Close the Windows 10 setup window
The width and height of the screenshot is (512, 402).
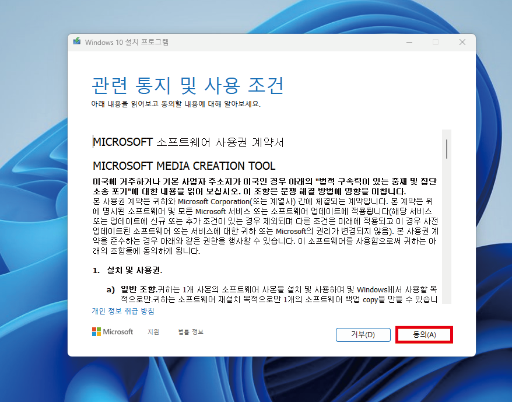point(462,42)
